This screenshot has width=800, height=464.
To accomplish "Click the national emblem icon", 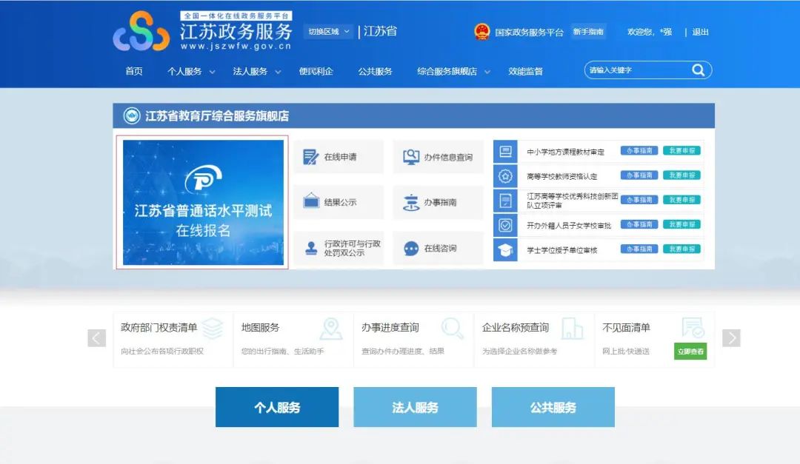I will [x=481, y=32].
